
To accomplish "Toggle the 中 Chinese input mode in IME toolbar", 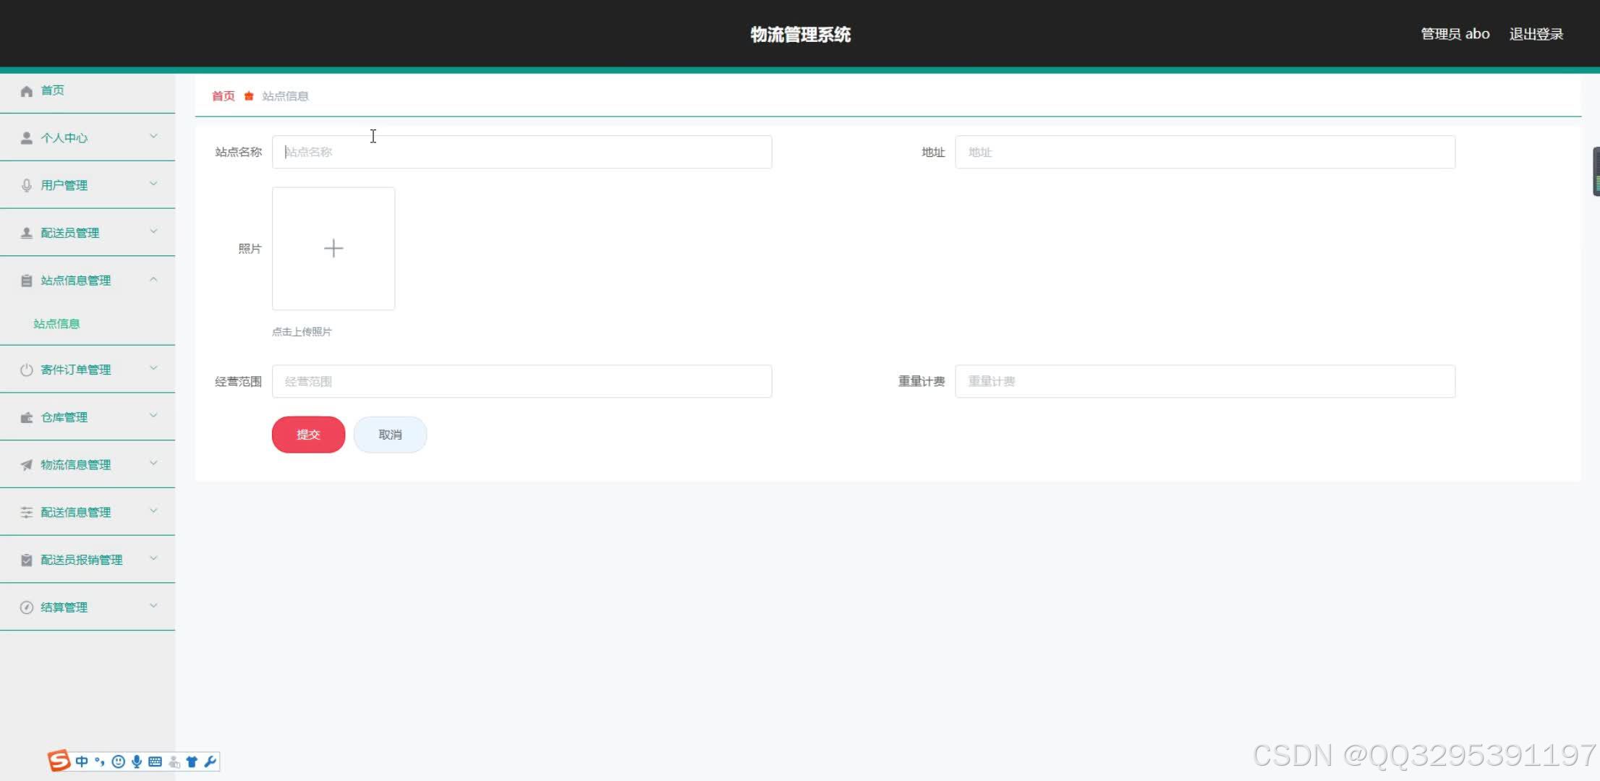I will click(x=82, y=761).
